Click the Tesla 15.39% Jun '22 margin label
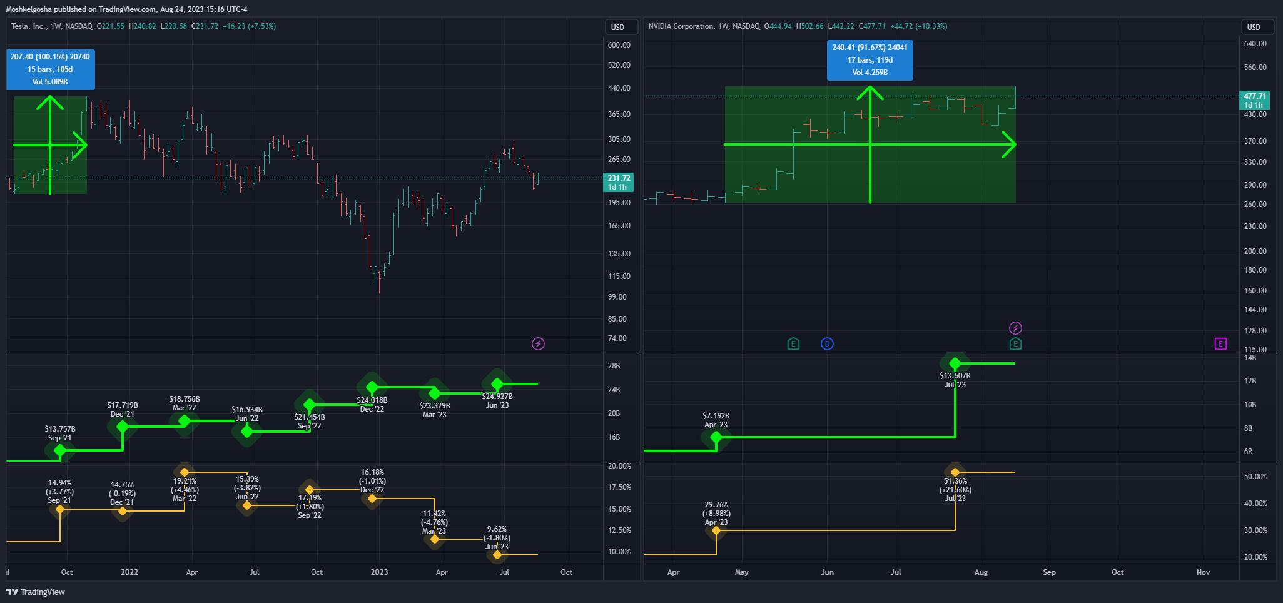 point(247,488)
